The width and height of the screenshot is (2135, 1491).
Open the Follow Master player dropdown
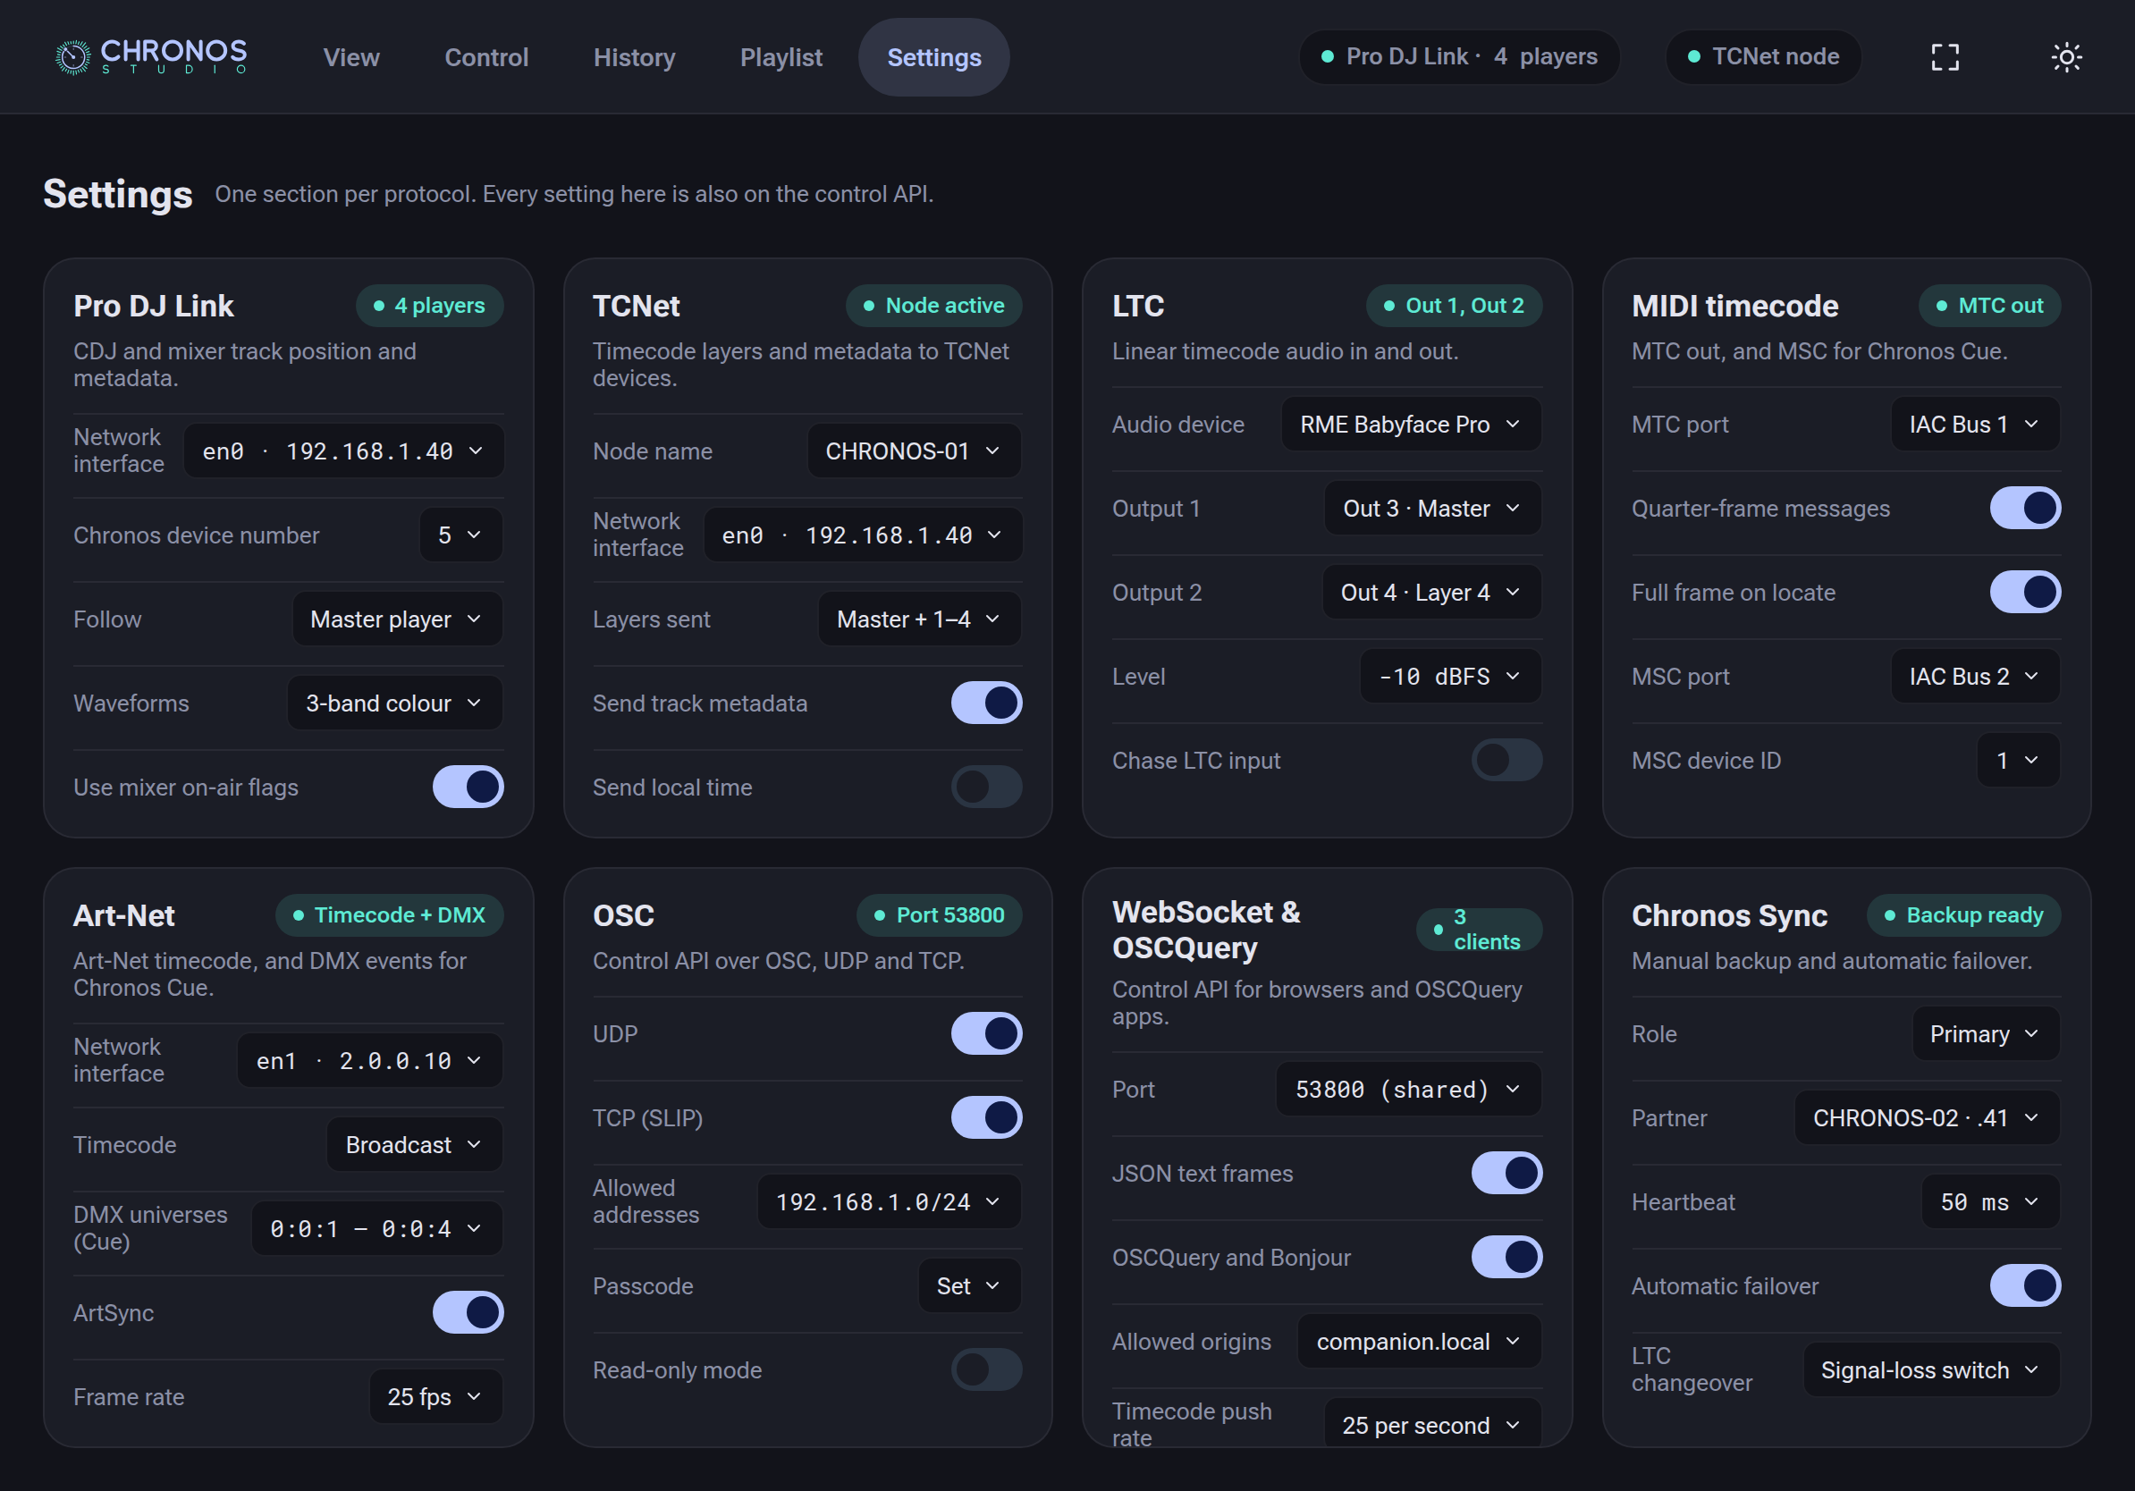pos(397,619)
